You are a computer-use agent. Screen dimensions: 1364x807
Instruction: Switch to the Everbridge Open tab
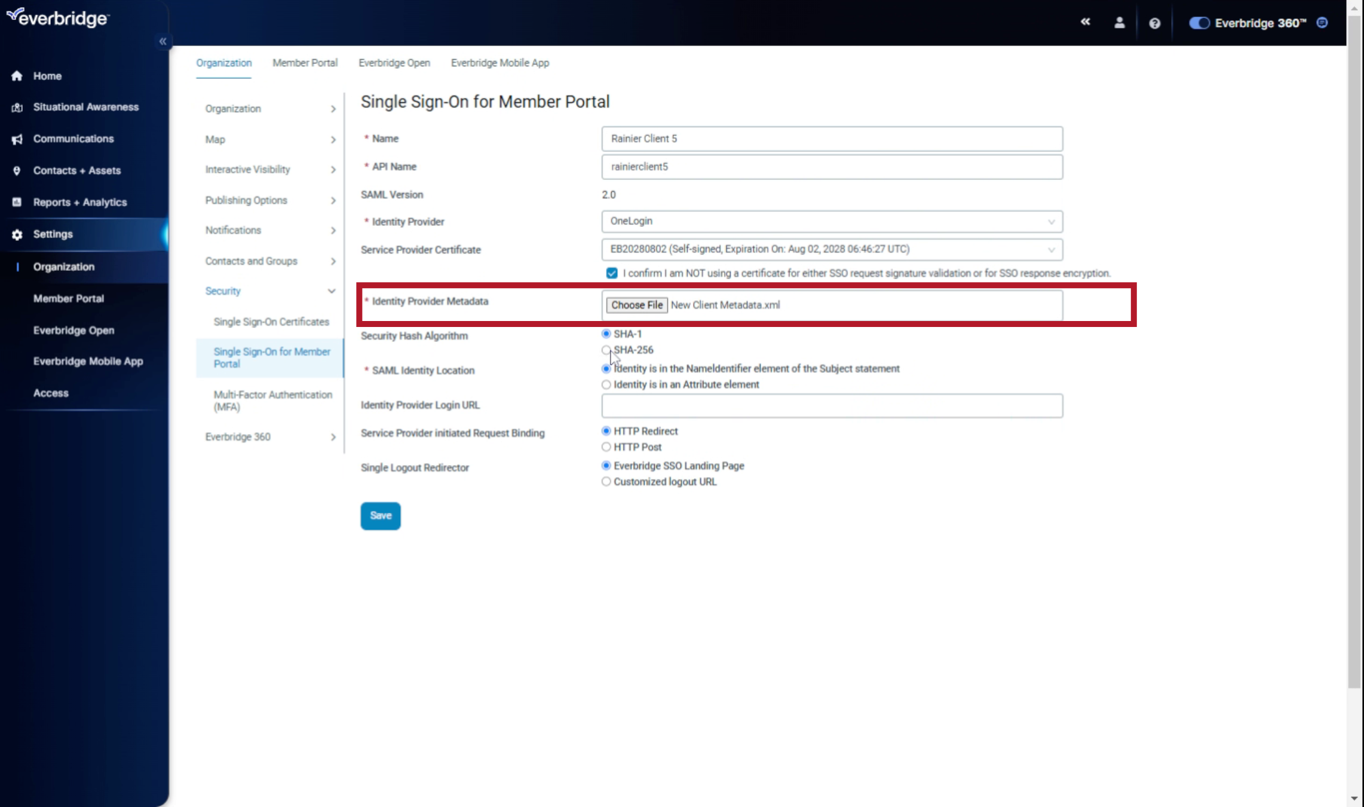click(394, 63)
